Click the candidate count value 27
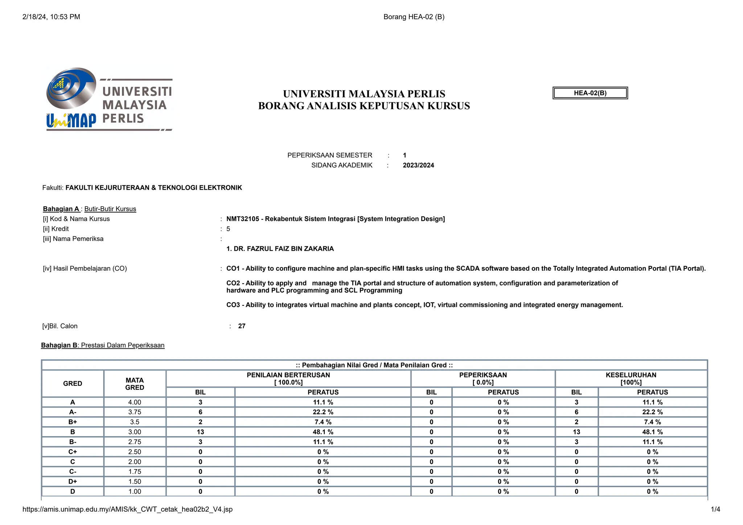The width and height of the screenshot is (743, 525). pyautogui.click(x=242, y=326)
